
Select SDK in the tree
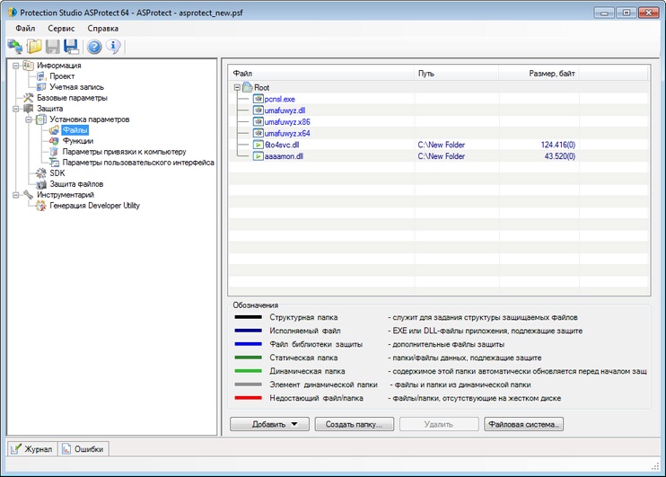point(57,173)
